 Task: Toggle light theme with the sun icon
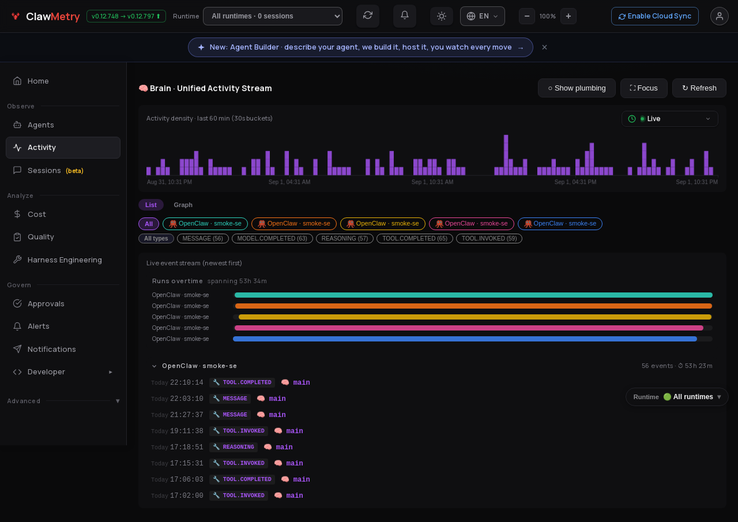point(442,16)
